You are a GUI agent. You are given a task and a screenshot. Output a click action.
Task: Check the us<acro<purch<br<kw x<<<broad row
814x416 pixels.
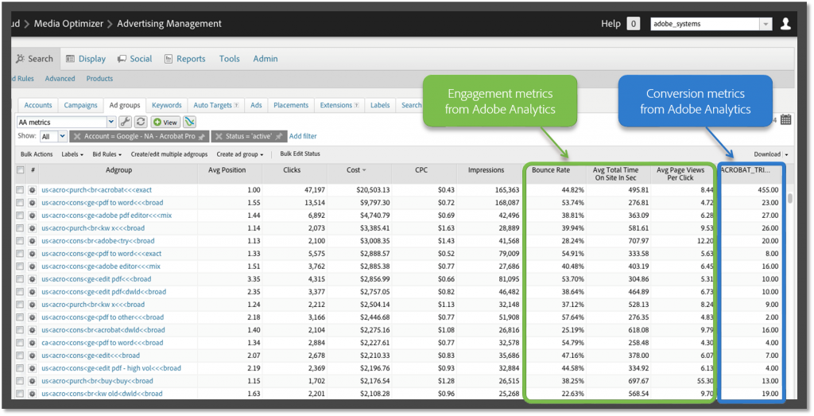coord(20,228)
